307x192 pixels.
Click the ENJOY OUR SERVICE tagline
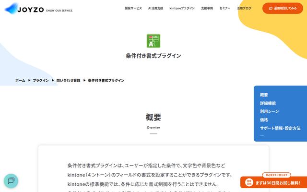tap(59, 11)
